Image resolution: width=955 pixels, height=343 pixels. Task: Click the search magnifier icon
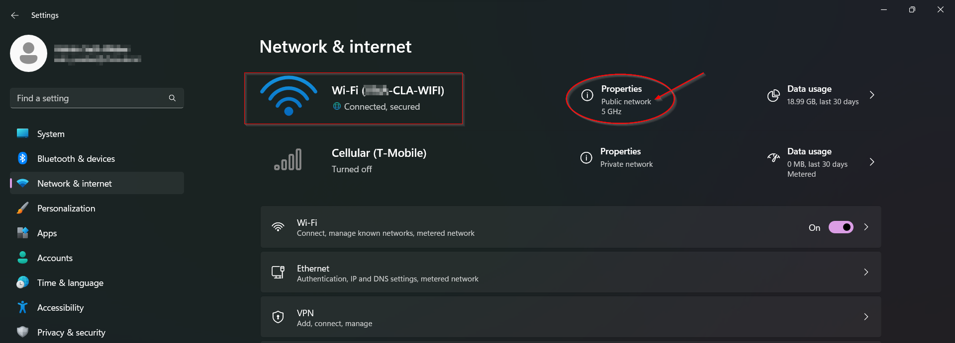pos(172,98)
